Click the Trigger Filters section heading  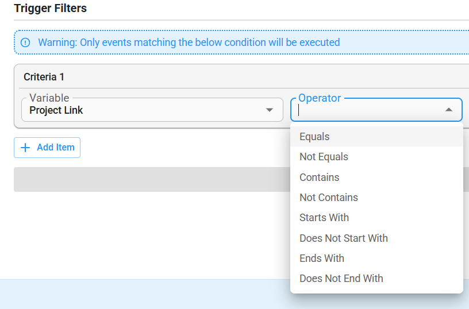click(x=50, y=8)
